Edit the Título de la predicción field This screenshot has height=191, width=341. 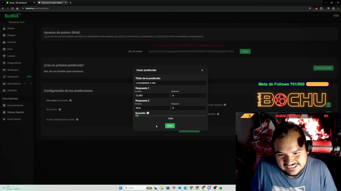pos(170,83)
